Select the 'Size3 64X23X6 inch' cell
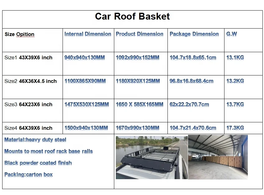This screenshot has width=264, height=195. (x=32, y=110)
